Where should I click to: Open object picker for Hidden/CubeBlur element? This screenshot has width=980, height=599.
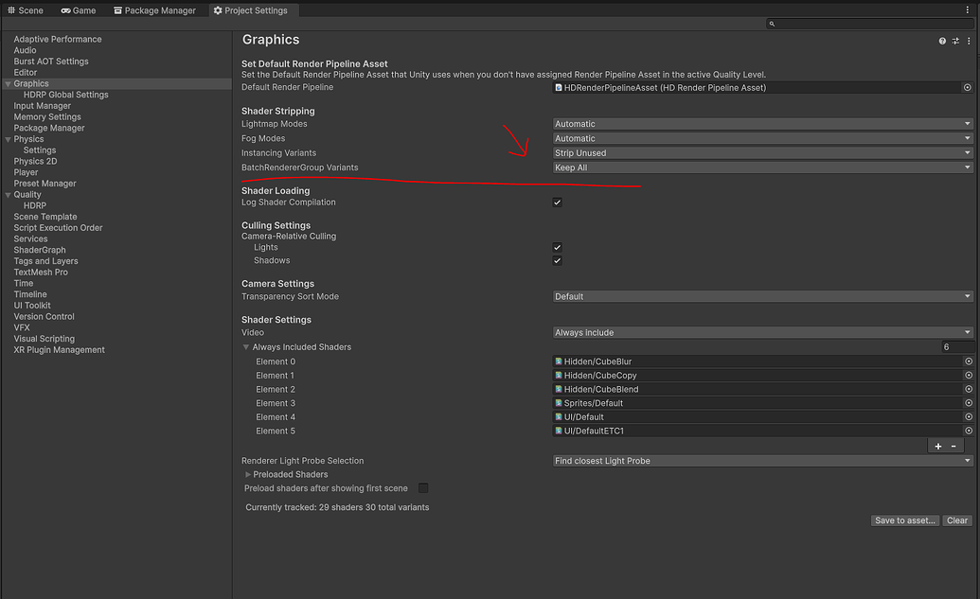click(968, 361)
